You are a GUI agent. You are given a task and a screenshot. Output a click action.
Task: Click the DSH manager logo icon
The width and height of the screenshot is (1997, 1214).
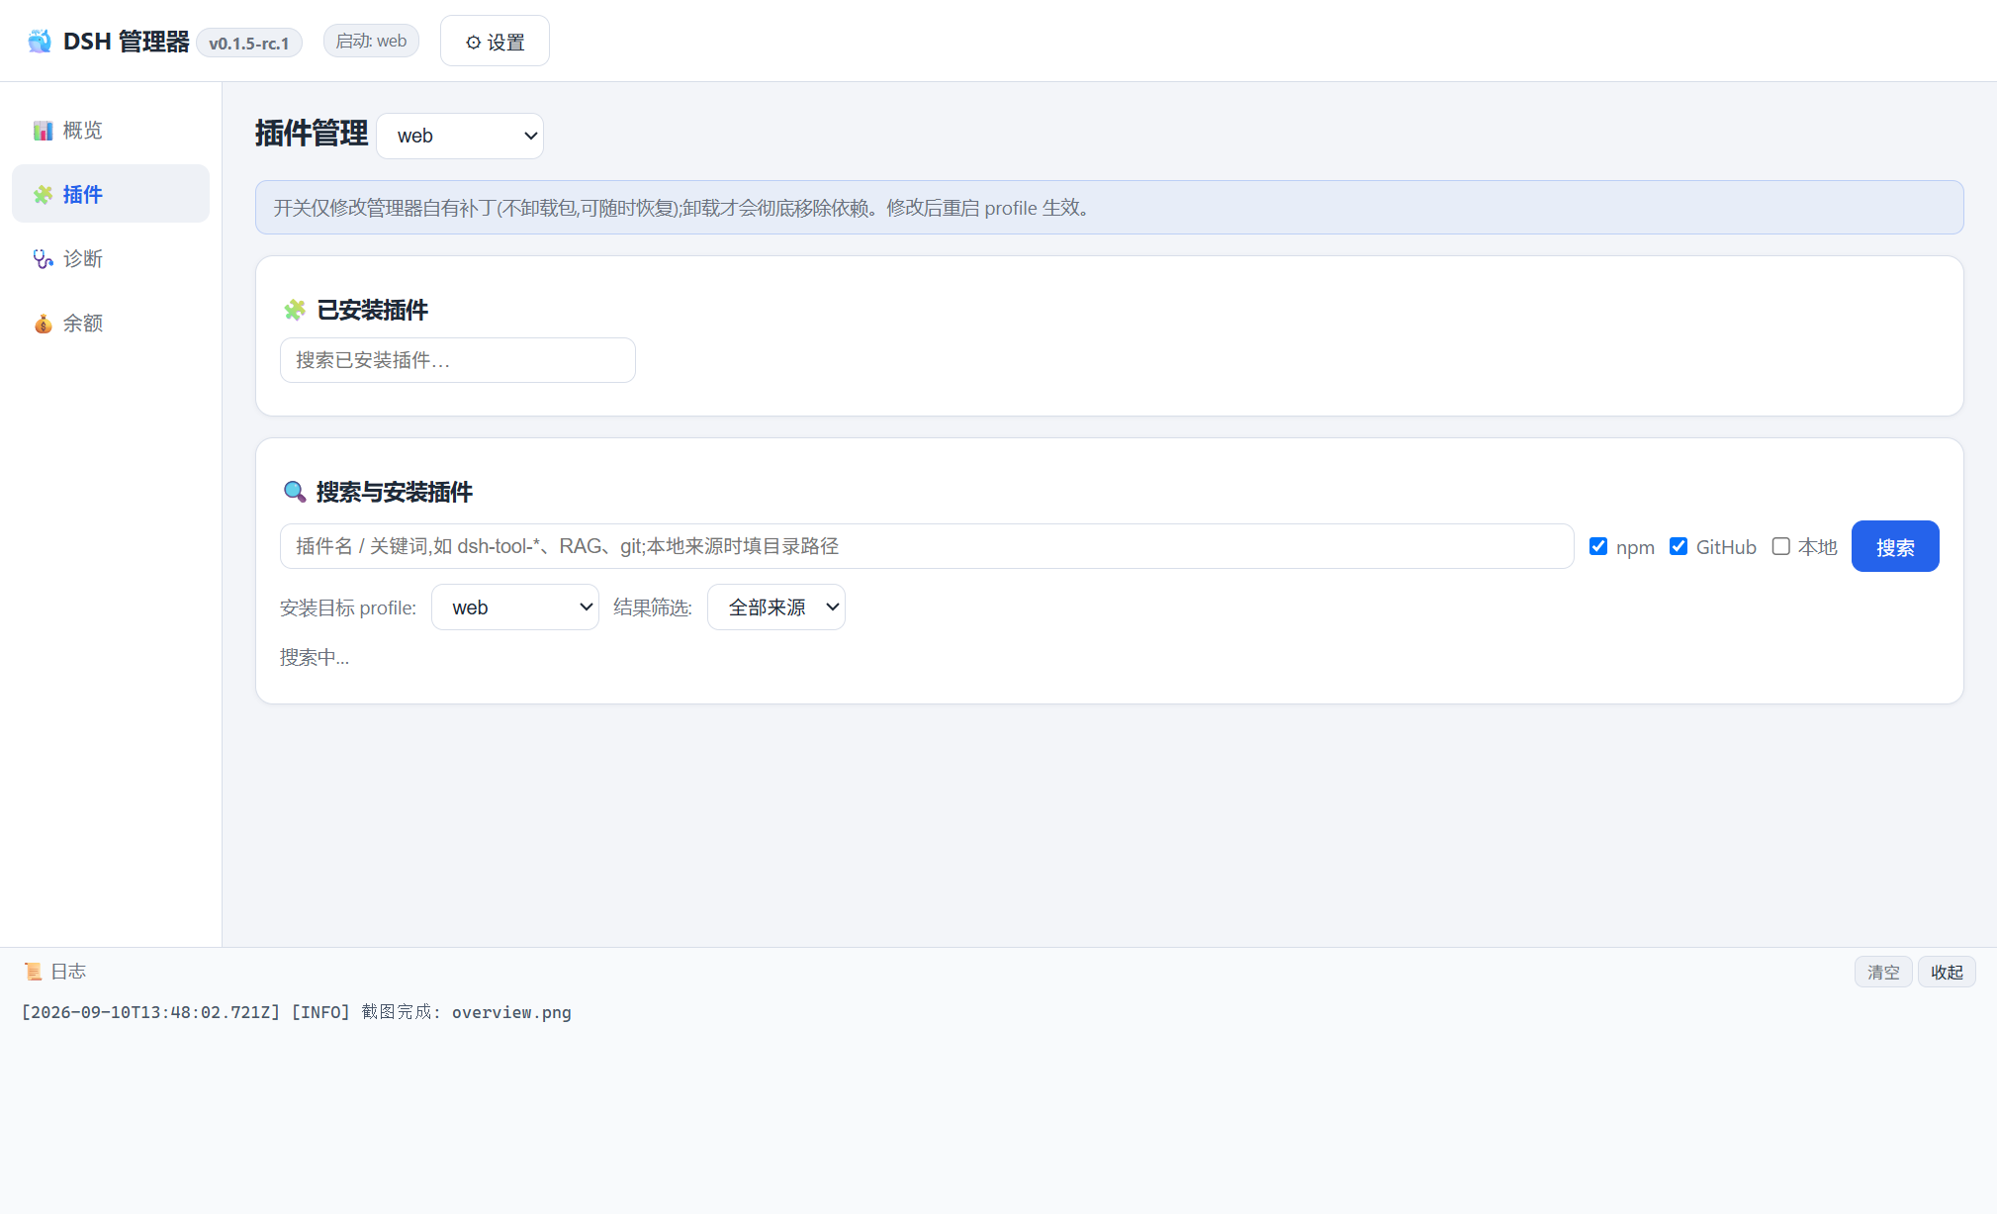tap(40, 42)
